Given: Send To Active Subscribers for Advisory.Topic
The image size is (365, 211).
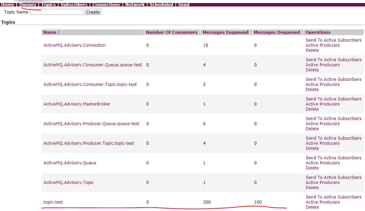Looking at the screenshot, I should pyautogui.click(x=334, y=177).
